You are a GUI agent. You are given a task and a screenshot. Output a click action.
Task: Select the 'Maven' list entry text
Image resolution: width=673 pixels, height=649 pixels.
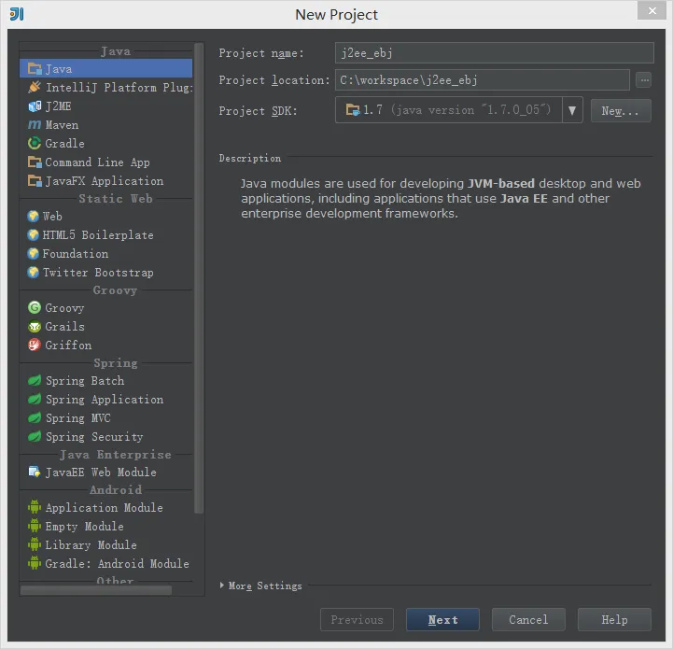(62, 125)
